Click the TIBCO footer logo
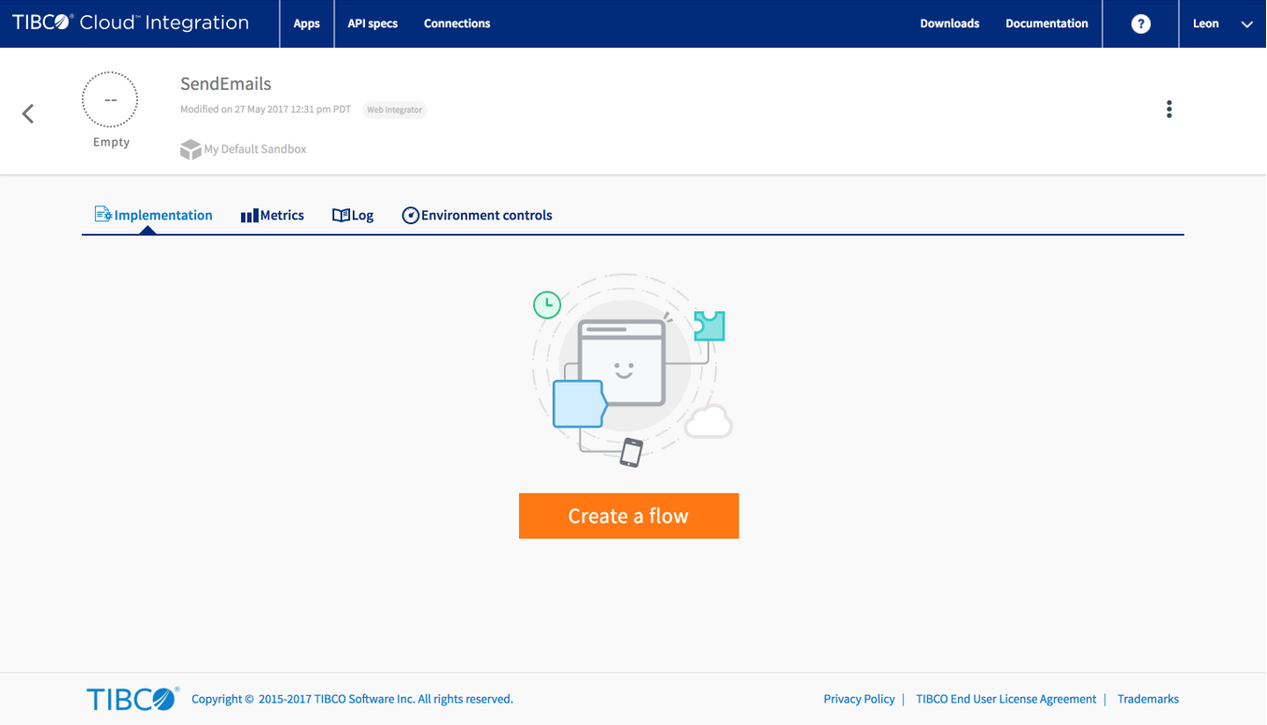The height and width of the screenshot is (725, 1267). click(132, 699)
